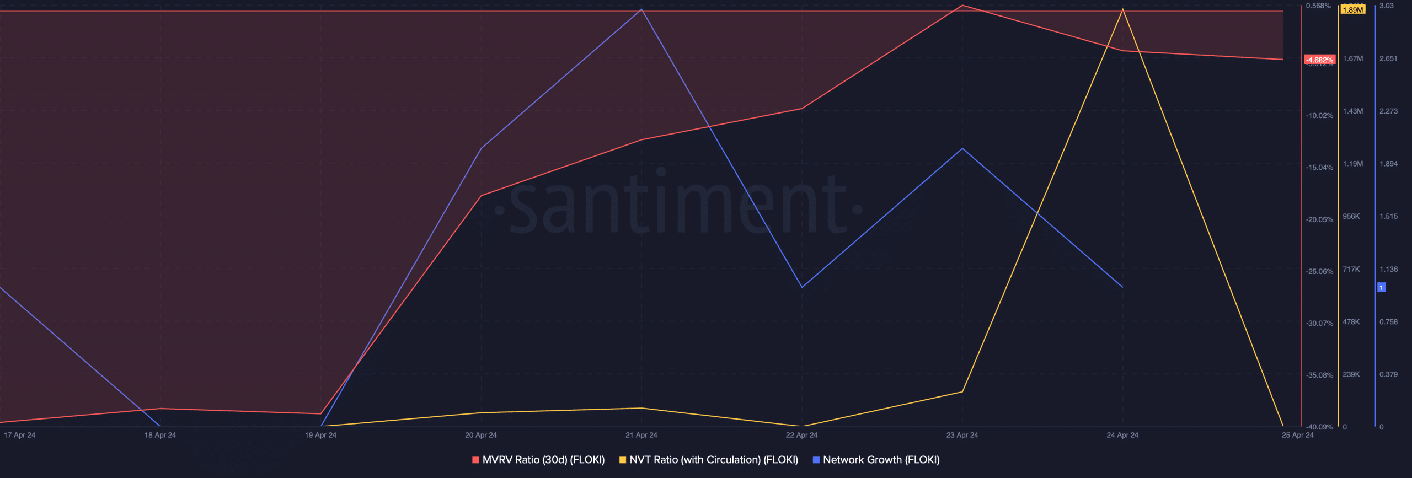Click the yellow 1.89M value badge
This screenshot has width=1412, height=478.
pyautogui.click(x=1353, y=10)
